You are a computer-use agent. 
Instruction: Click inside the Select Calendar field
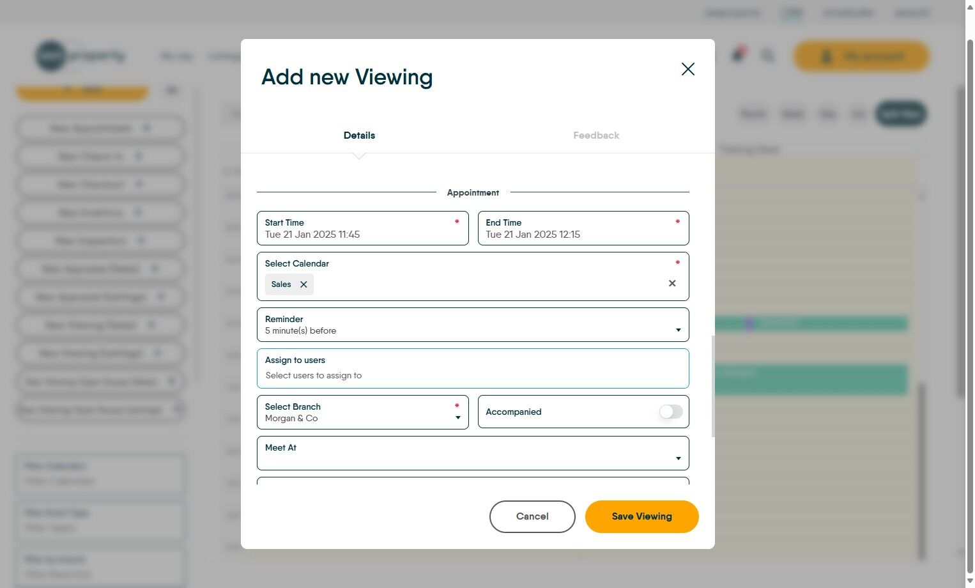click(486, 284)
